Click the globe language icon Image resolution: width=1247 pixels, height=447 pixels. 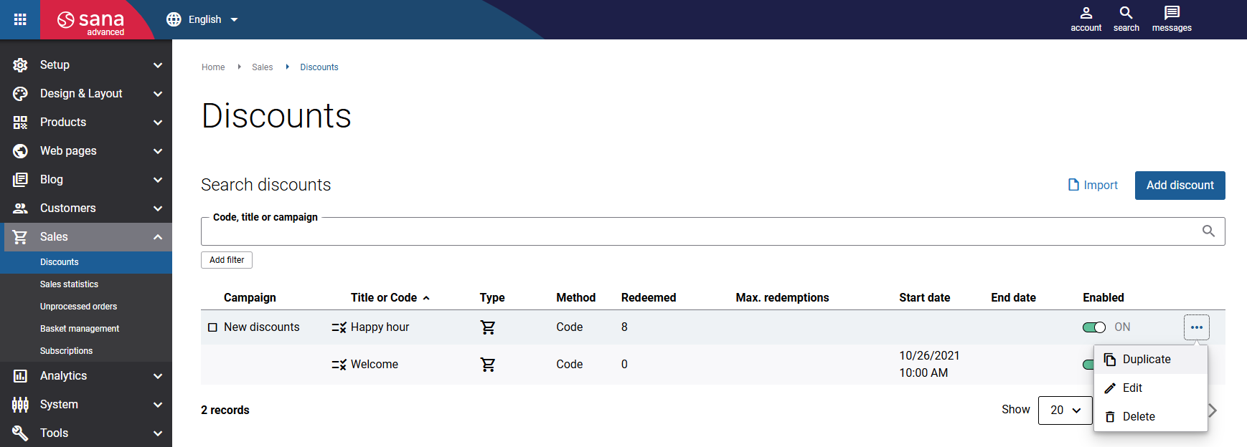tap(174, 19)
